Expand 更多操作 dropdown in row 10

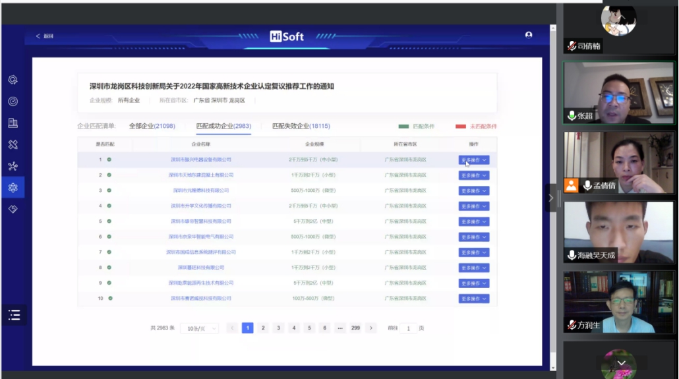[474, 299]
